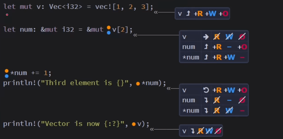Click +R in the plain num row with up arrow
The height and width of the screenshot is (139, 283).
[217, 47]
